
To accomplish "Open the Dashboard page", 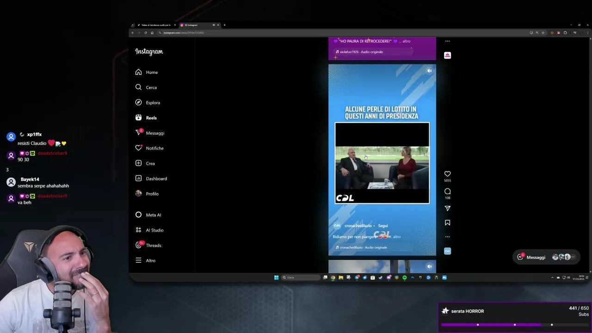I will [x=151, y=179].
